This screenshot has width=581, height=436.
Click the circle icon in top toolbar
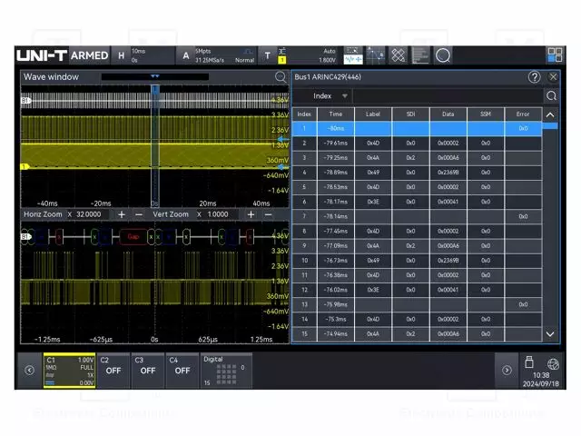click(442, 55)
